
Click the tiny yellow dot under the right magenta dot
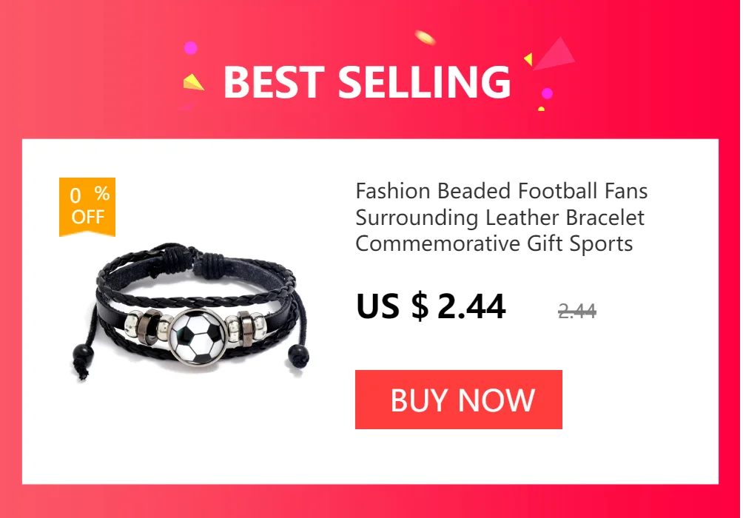point(541,109)
